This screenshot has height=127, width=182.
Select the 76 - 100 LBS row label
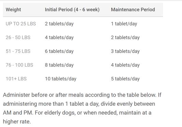tap(19, 65)
